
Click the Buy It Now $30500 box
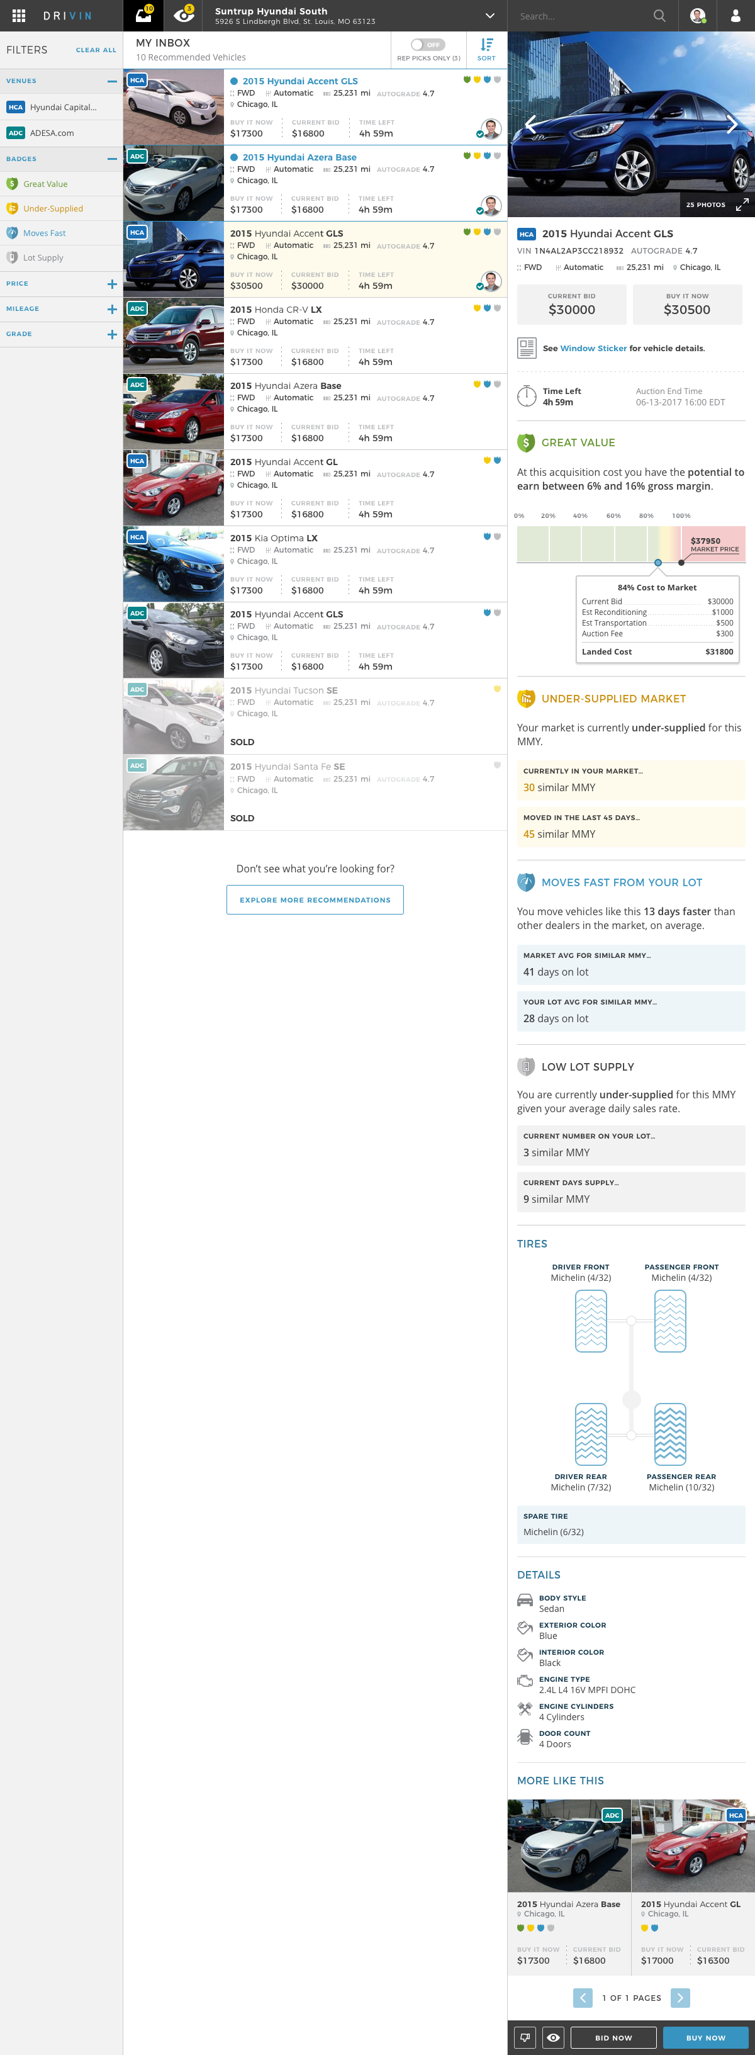coord(687,305)
